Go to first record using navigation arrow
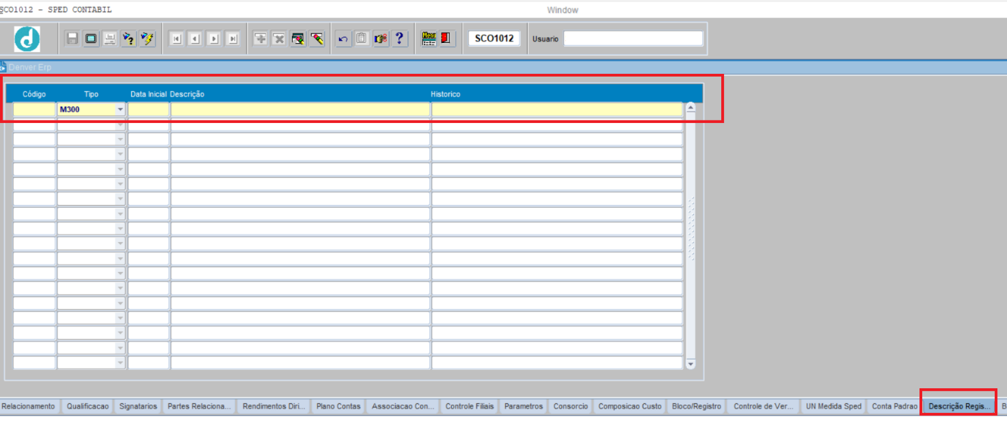Screen dimensions: 1007x447 176,39
